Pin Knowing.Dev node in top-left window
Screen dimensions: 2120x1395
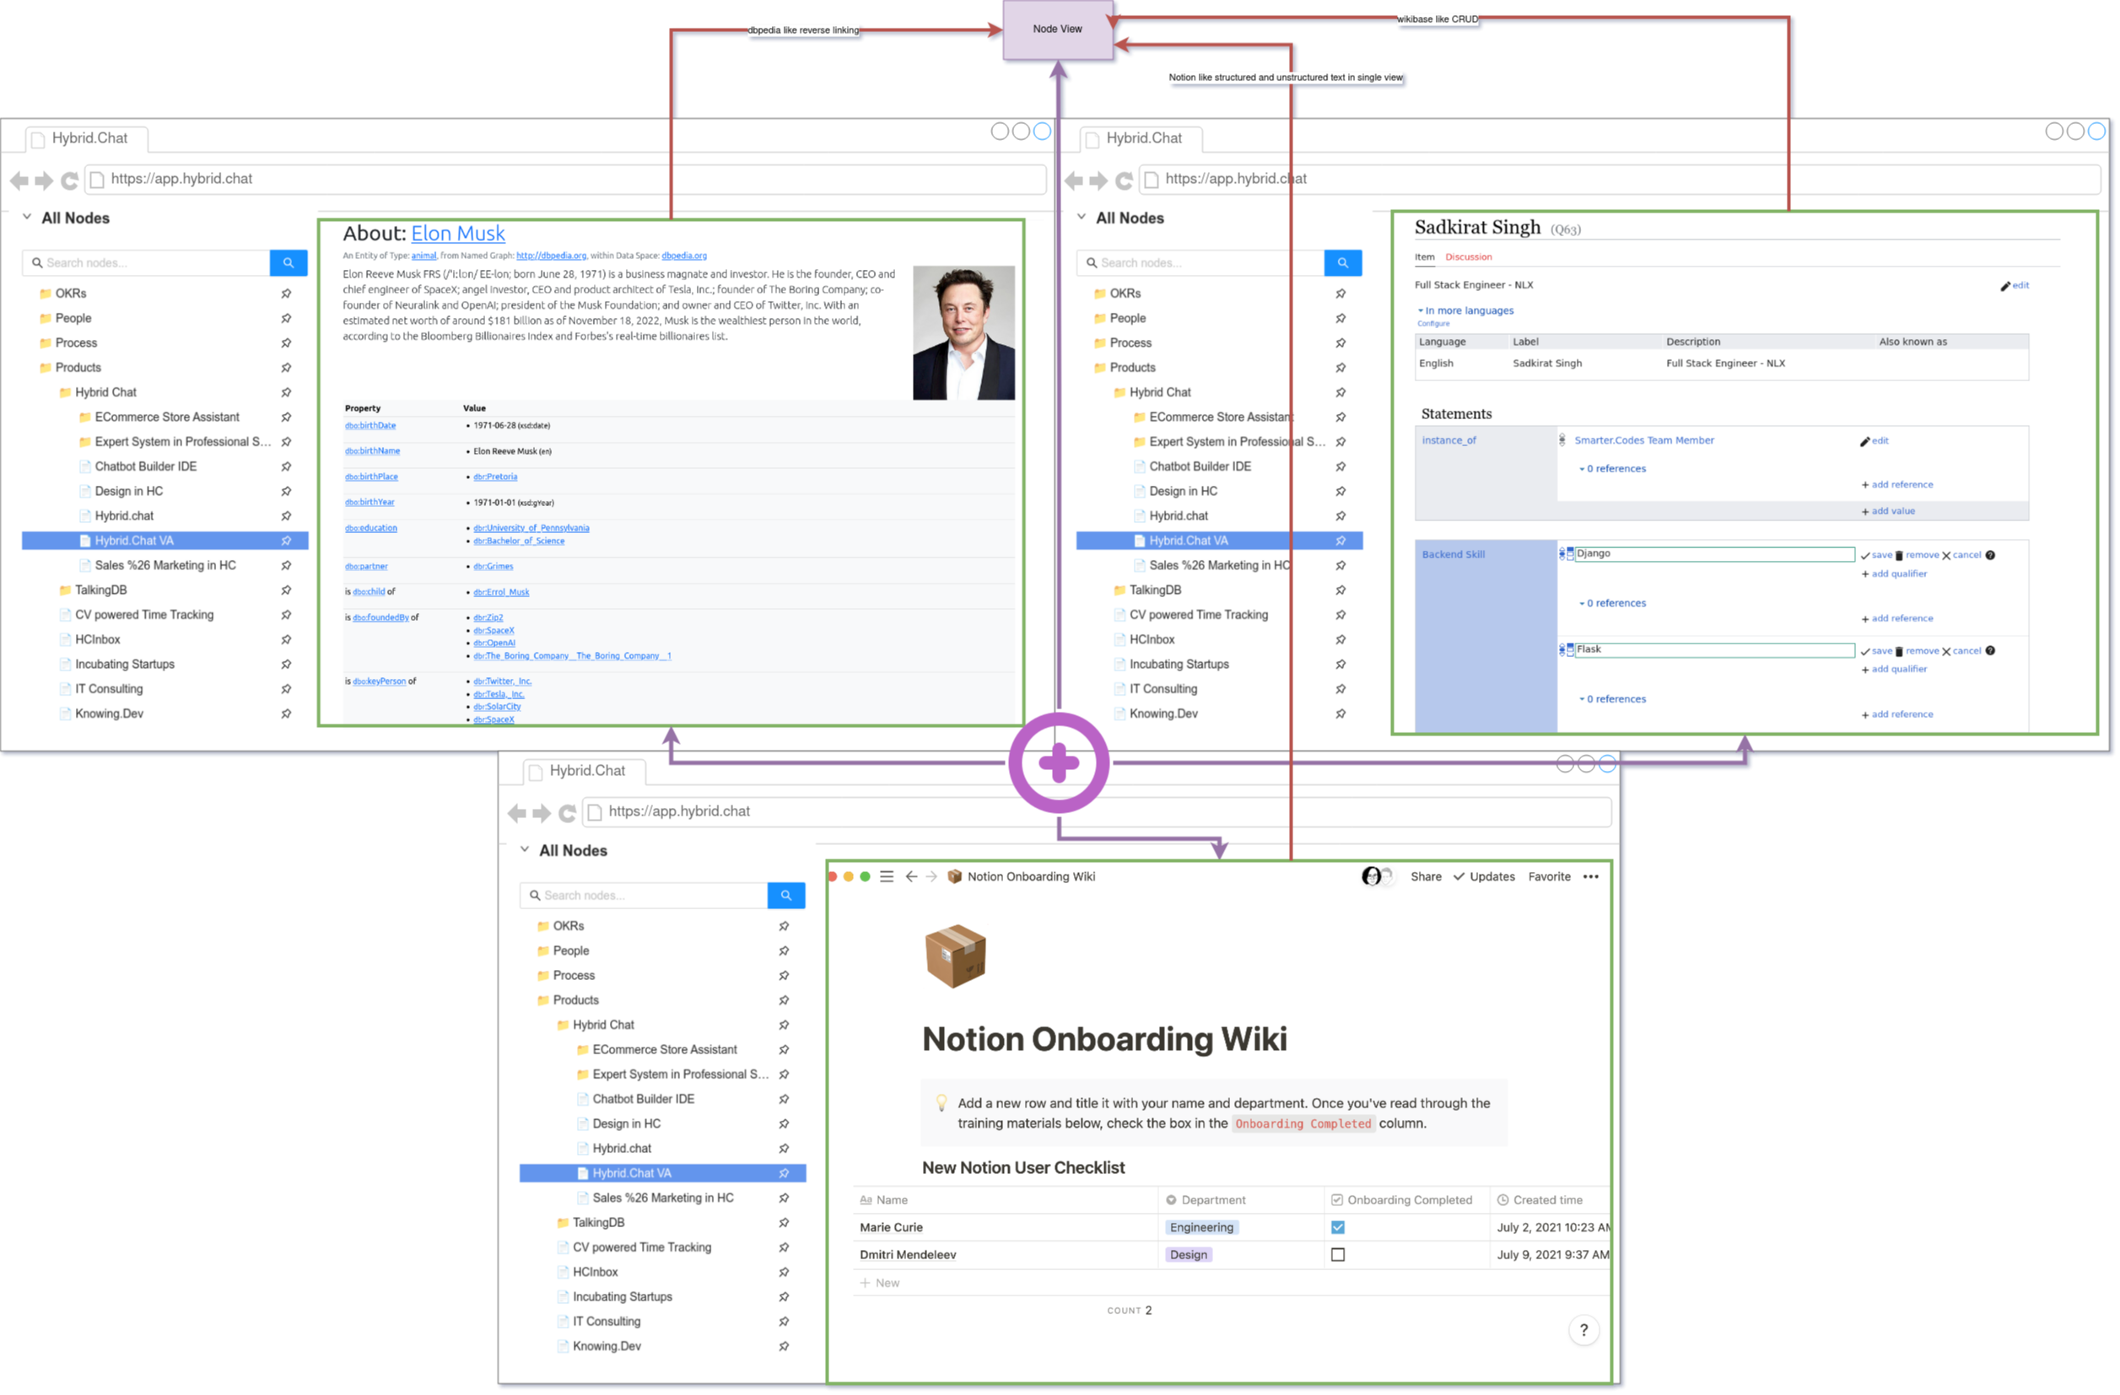click(x=286, y=714)
